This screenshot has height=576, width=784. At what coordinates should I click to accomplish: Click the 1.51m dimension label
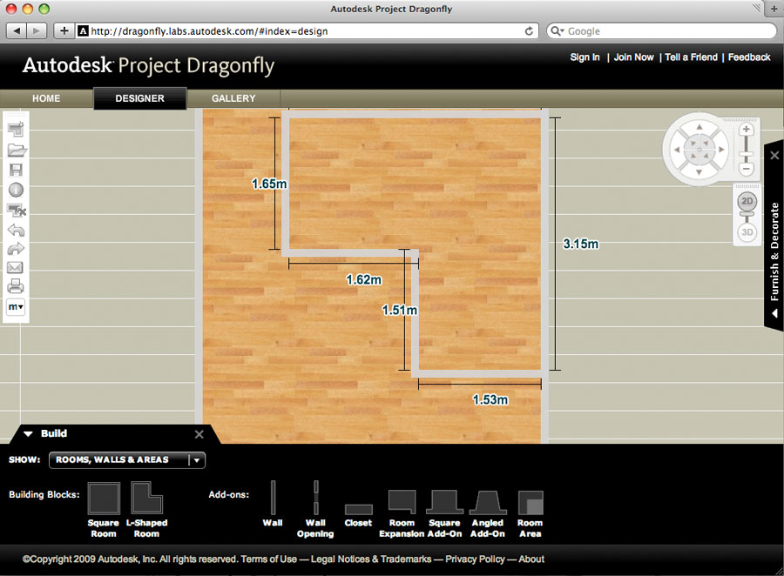[x=400, y=311]
